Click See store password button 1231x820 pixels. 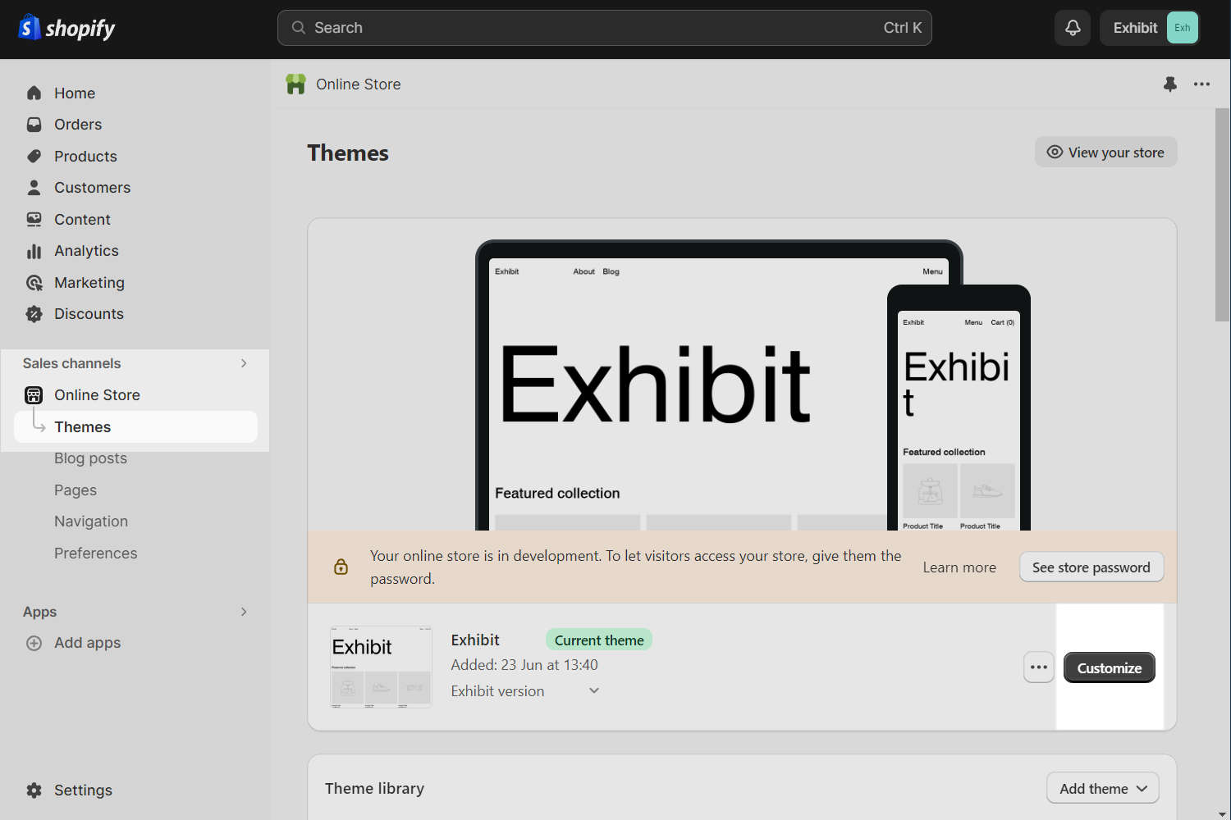pos(1091,567)
